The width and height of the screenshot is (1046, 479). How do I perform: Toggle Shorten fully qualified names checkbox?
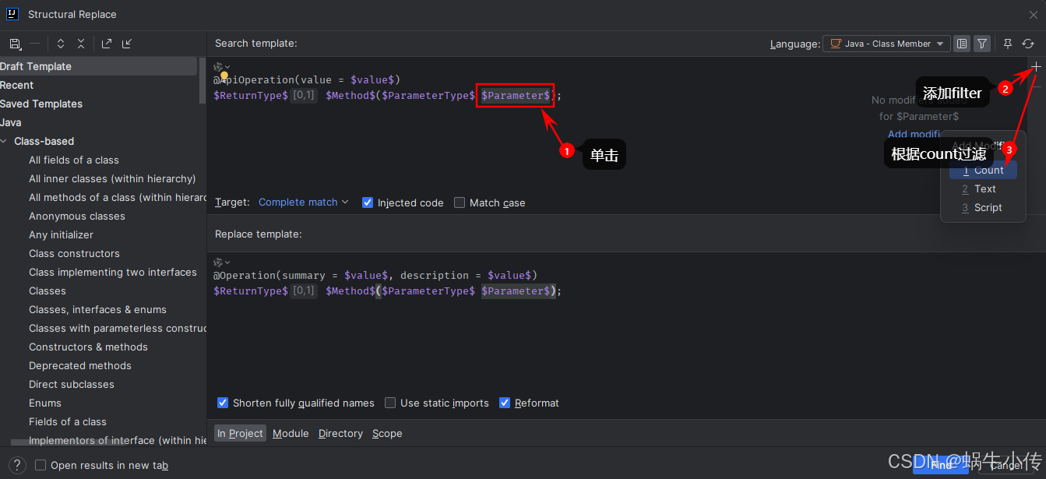click(223, 403)
